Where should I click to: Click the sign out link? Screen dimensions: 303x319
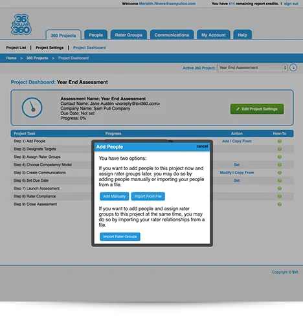click(291, 4)
